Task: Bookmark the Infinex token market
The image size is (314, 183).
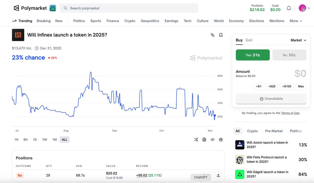Action: click(x=221, y=35)
